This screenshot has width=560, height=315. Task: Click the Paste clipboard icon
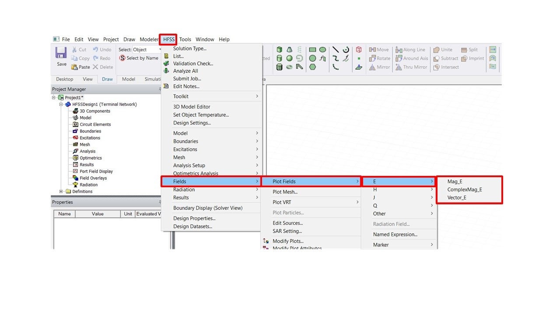74,67
